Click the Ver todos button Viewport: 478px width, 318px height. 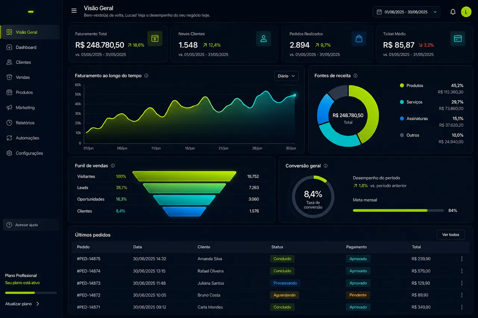(451, 235)
